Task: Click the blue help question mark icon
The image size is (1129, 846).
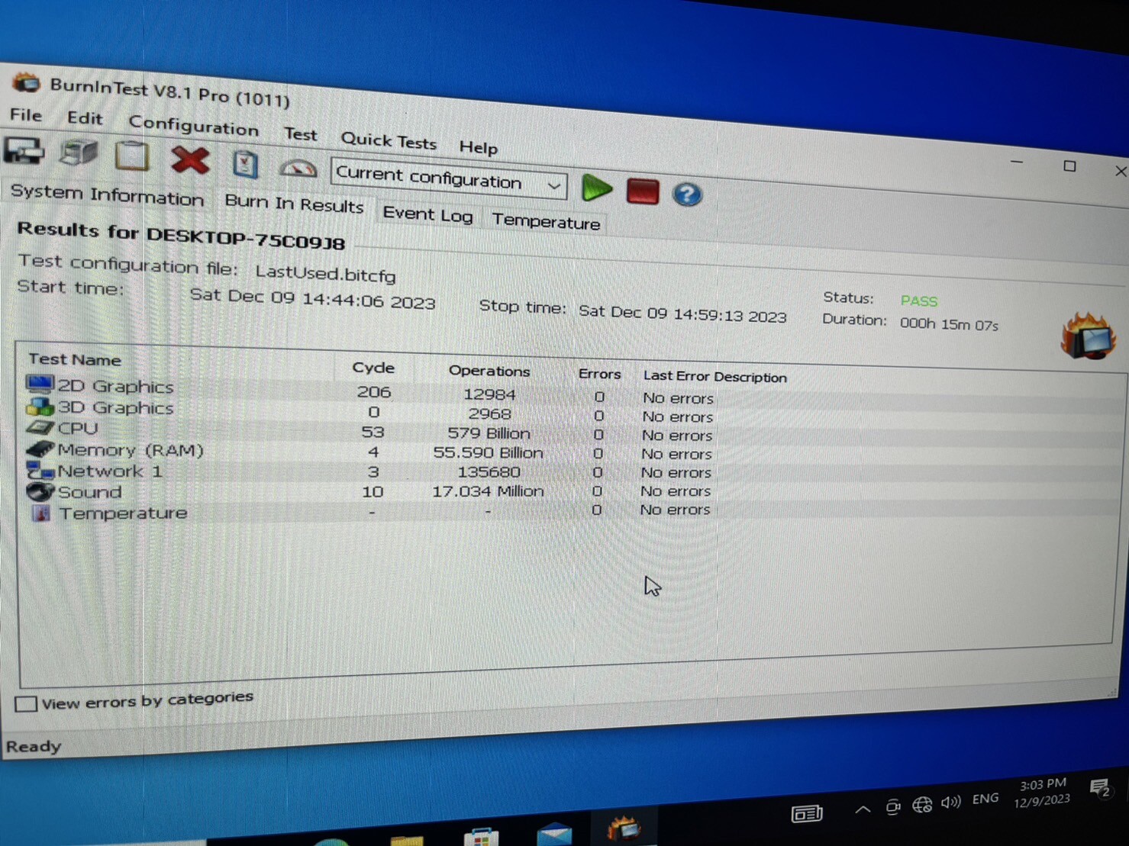Action: [687, 195]
